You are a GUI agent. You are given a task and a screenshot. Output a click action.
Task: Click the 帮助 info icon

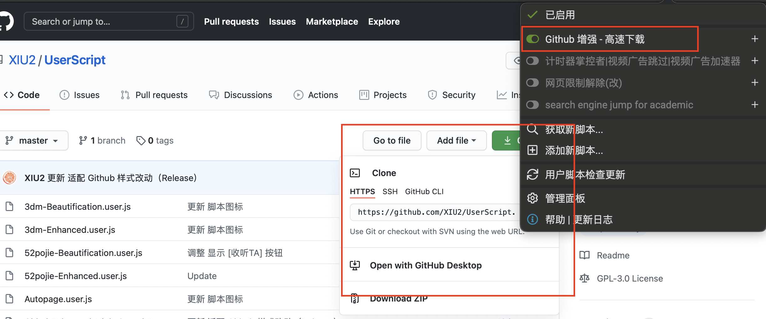coord(532,219)
